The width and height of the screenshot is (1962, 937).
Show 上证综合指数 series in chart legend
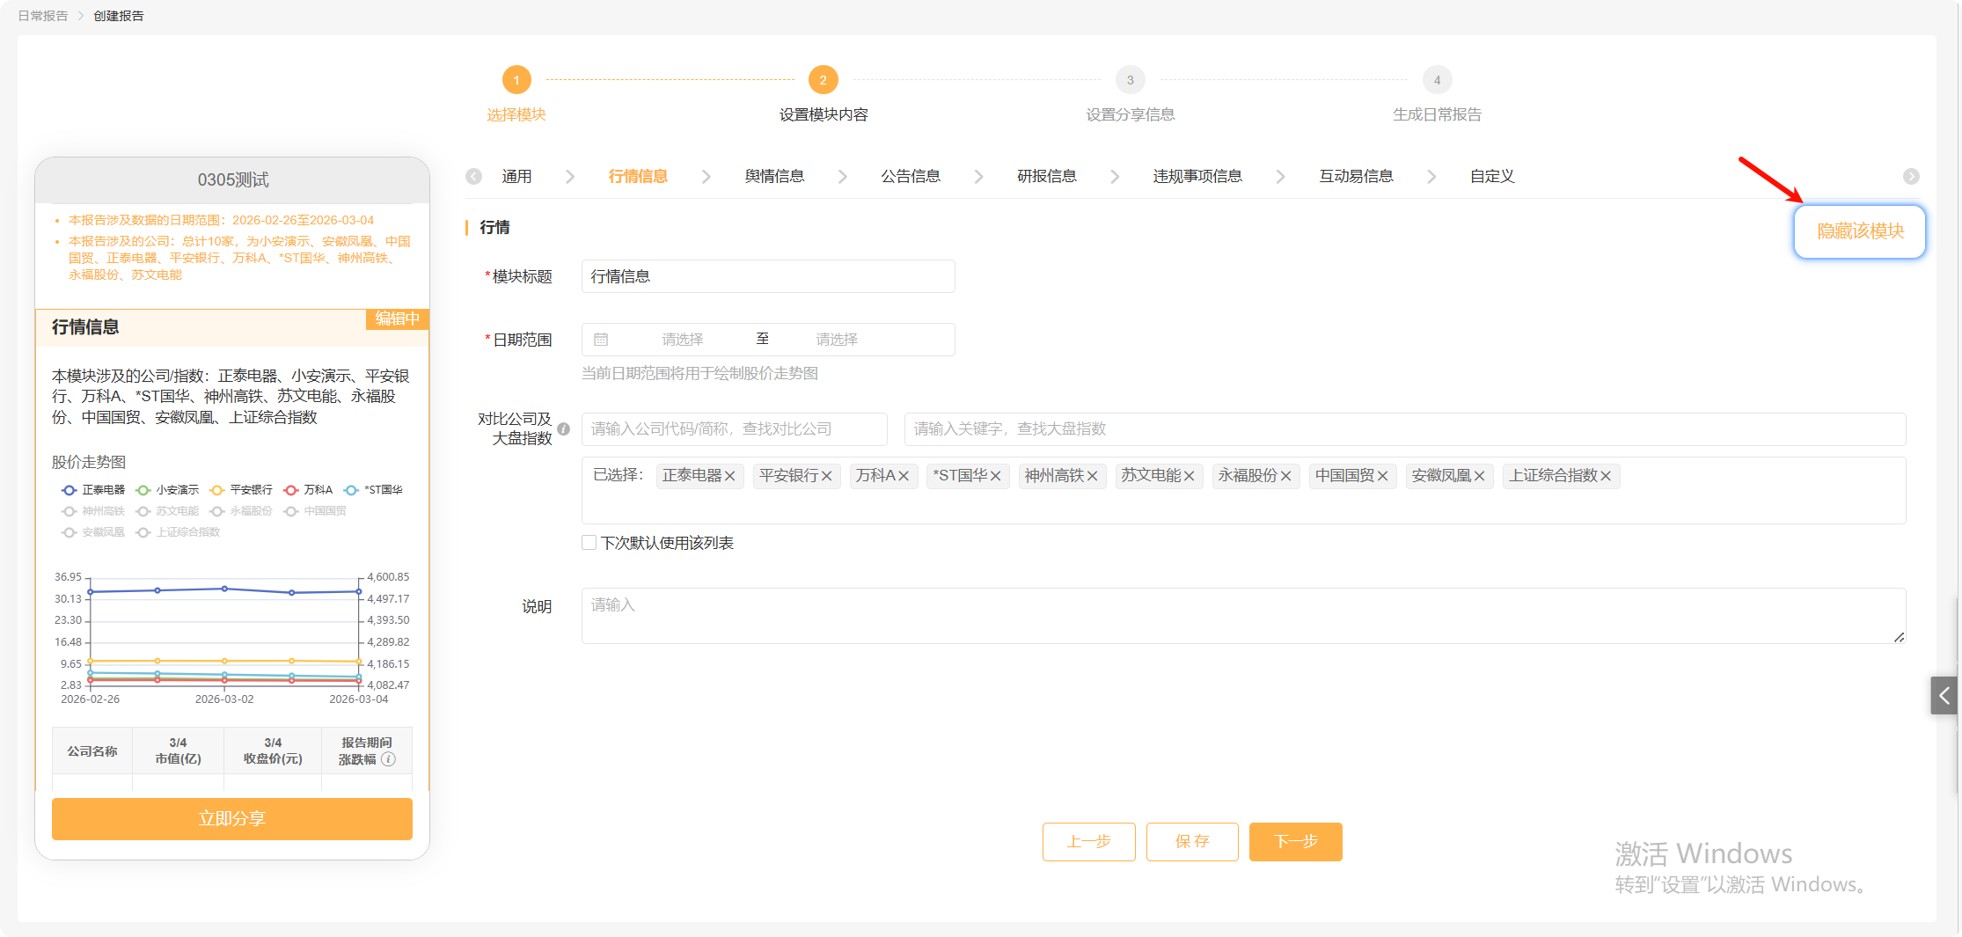pos(178,532)
